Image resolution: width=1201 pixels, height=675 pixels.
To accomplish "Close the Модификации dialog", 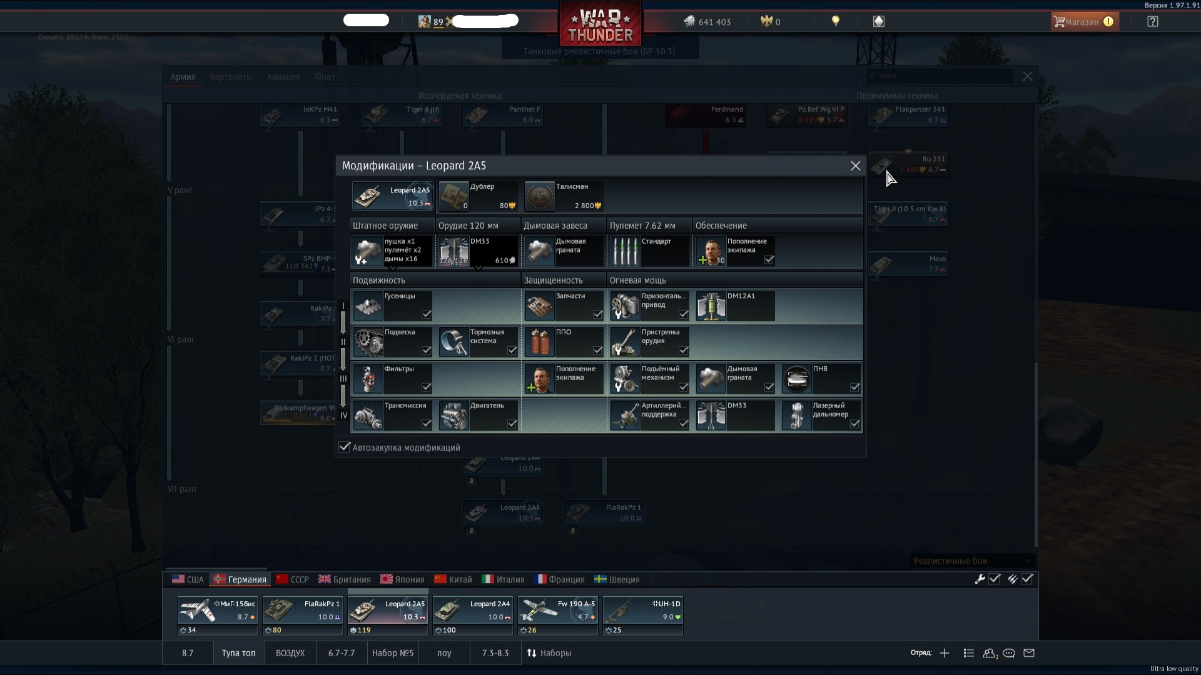I will 856,166.
